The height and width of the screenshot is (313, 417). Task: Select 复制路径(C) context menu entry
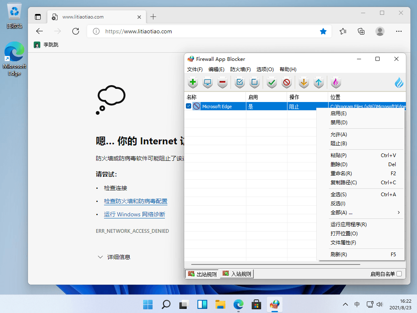[360, 183]
